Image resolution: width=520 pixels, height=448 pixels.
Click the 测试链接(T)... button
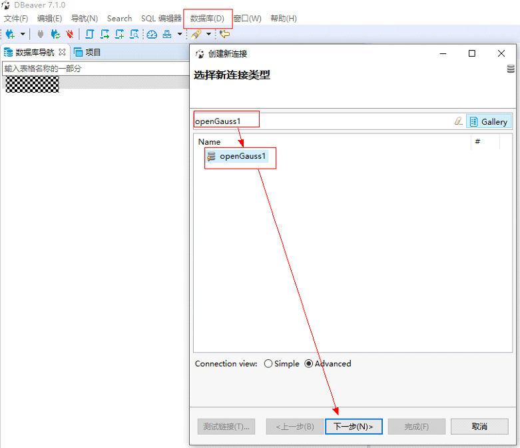click(226, 427)
